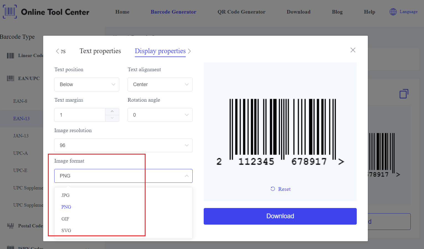Switch to the Text properties tab
Viewport: 424px width, 249px height.
tap(100, 51)
